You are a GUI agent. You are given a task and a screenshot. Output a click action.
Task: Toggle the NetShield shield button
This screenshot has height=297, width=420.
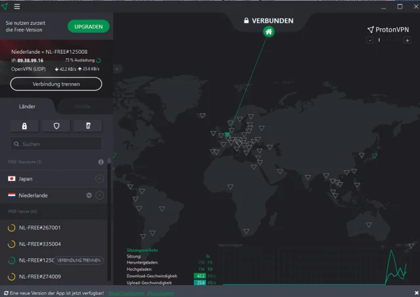(x=56, y=126)
